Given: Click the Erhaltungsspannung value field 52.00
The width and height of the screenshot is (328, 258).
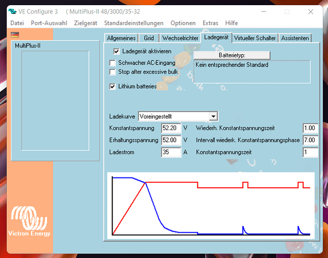Looking at the screenshot, I should click(x=171, y=140).
